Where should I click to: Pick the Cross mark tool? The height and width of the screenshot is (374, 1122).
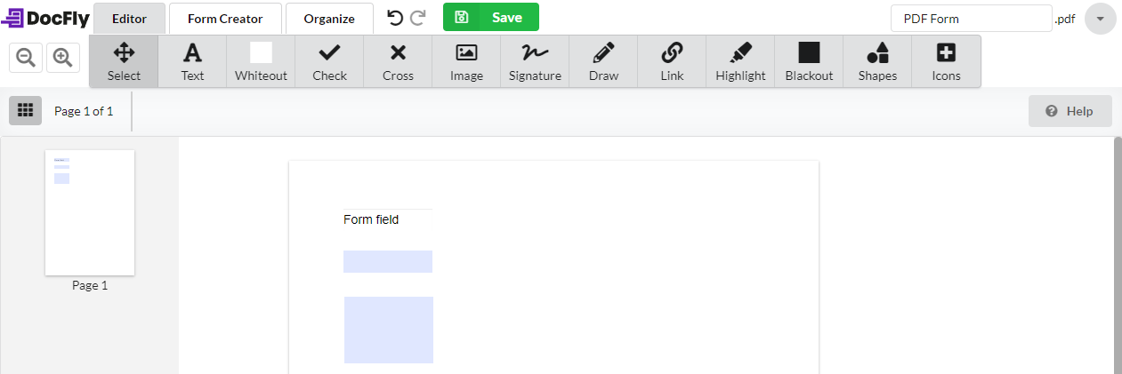click(x=398, y=61)
